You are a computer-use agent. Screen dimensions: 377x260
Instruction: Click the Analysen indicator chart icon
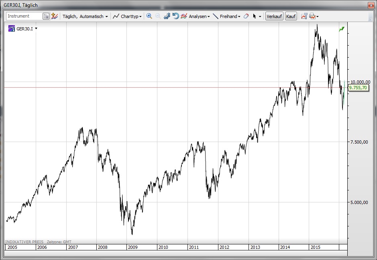(184, 16)
